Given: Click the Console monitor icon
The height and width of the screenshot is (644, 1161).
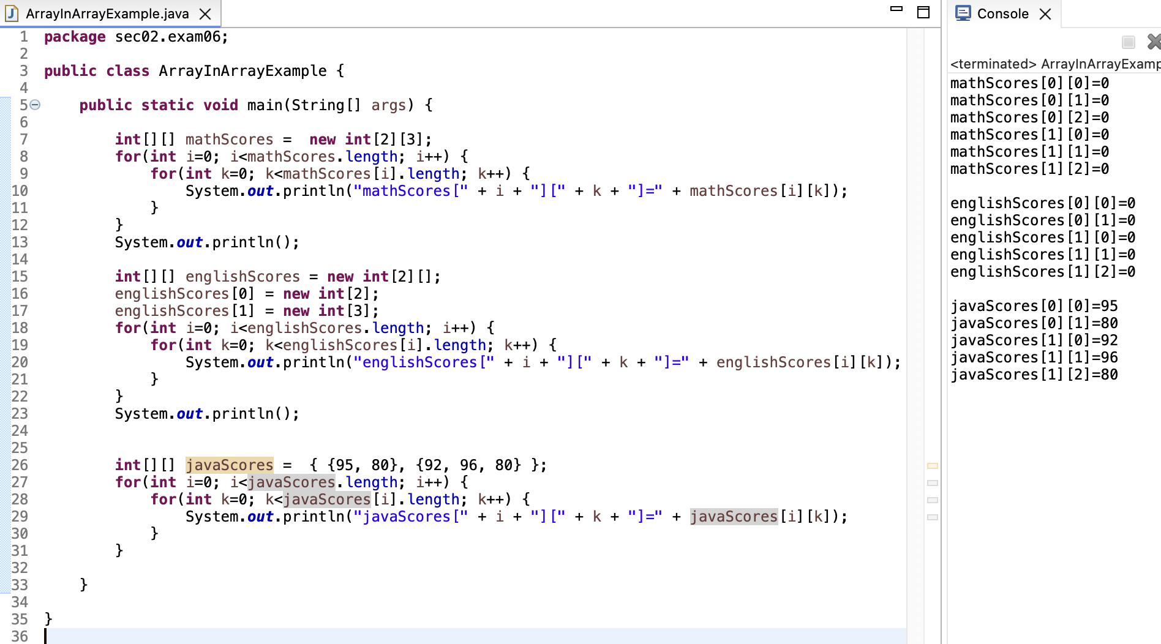Looking at the screenshot, I should click(963, 13).
